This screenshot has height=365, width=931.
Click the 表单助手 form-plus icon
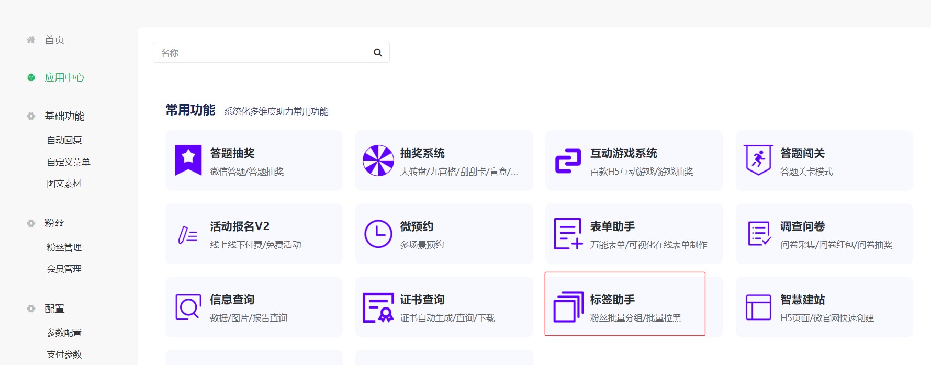pos(568,234)
